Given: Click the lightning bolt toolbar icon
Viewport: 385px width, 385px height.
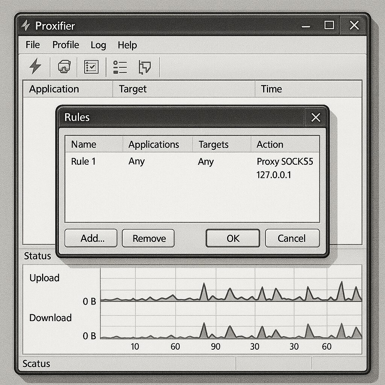Looking at the screenshot, I should [35, 66].
